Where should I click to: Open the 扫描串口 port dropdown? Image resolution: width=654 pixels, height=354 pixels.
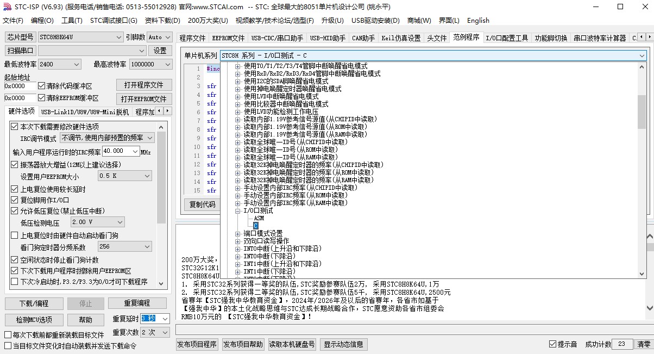pos(92,51)
